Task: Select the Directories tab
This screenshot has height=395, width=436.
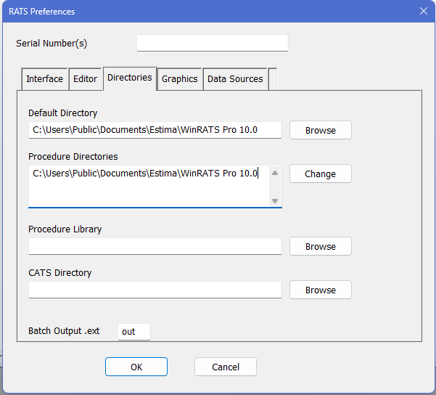Action: point(129,78)
